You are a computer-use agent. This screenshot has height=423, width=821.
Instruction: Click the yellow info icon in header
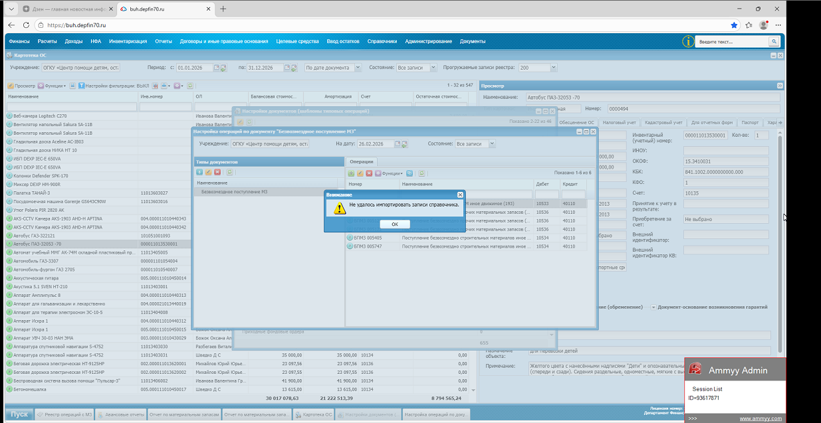(687, 41)
